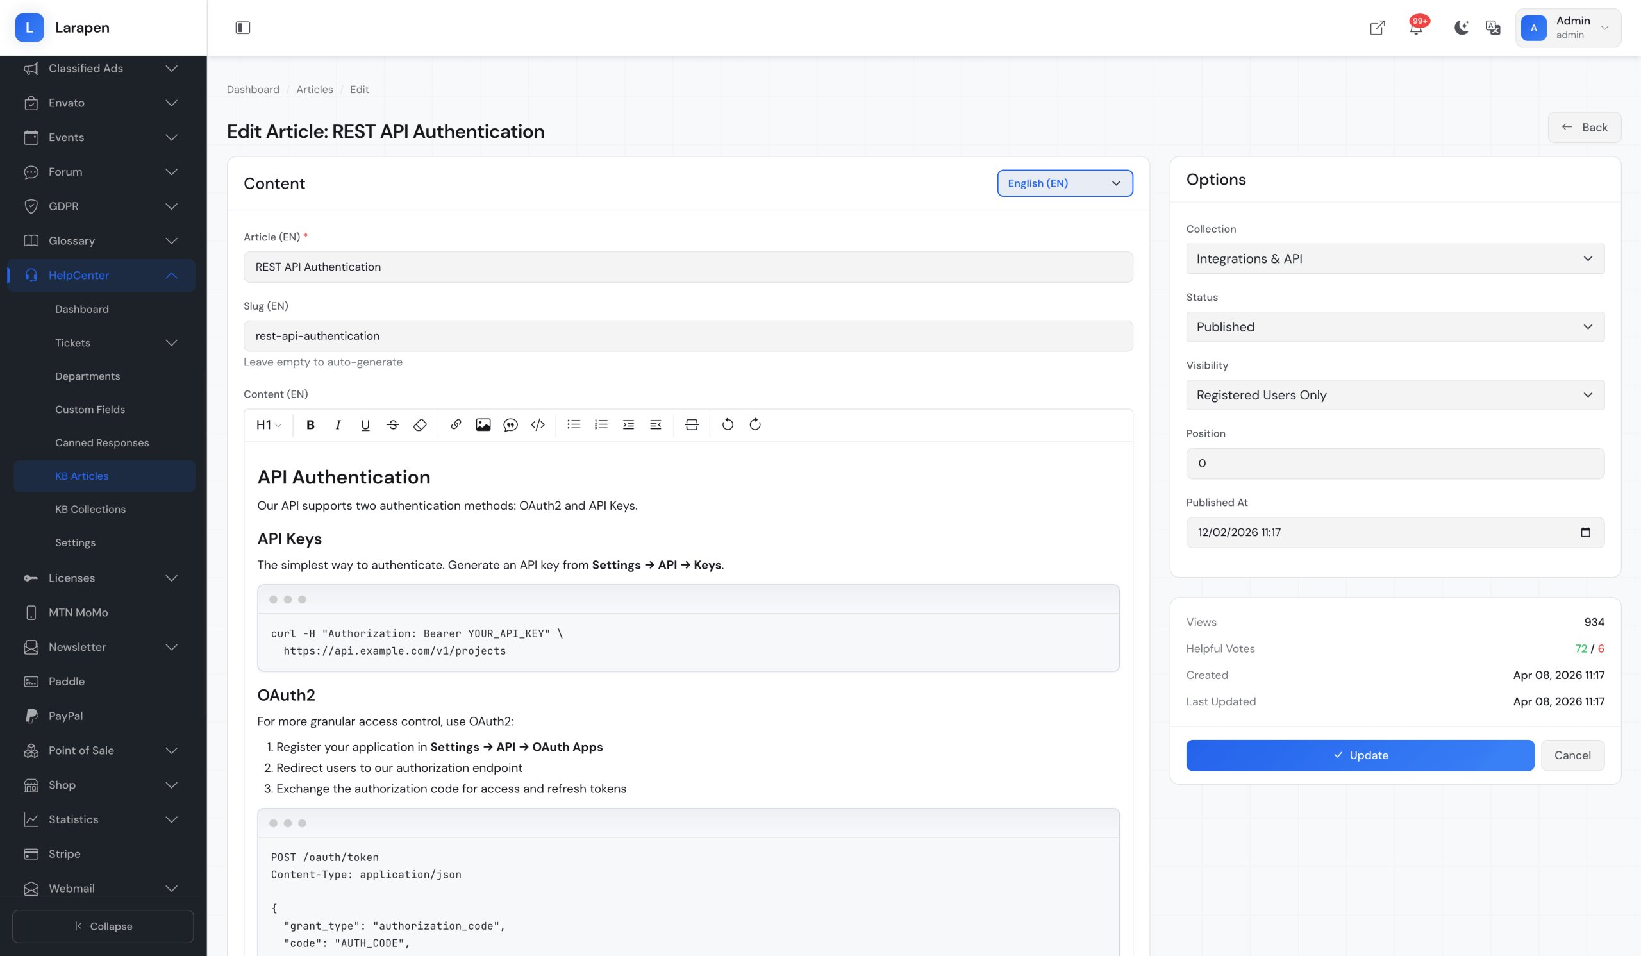Toggle dark mode with moon icon
Image resolution: width=1641 pixels, height=956 pixels.
point(1461,28)
